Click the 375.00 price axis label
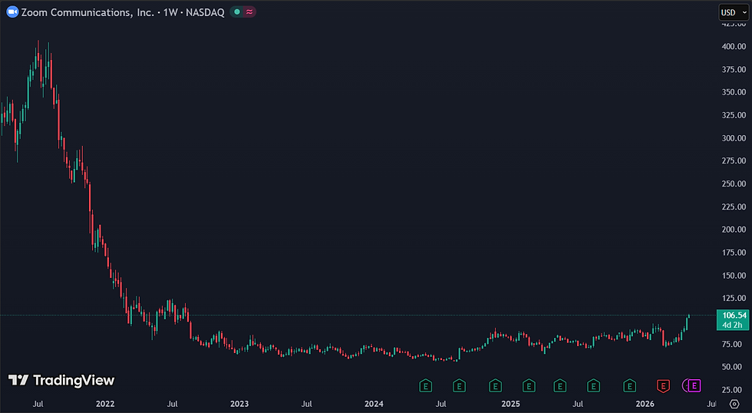 point(734,70)
